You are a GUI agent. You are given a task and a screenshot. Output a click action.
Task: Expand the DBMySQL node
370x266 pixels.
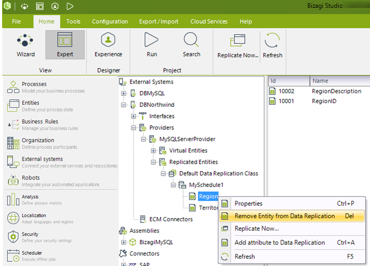pyautogui.click(x=124, y=93)
